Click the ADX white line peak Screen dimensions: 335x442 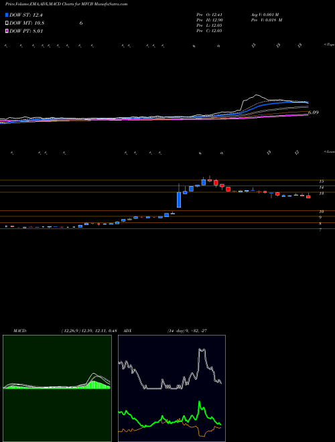pyautogui.click(x=202, y=350)
